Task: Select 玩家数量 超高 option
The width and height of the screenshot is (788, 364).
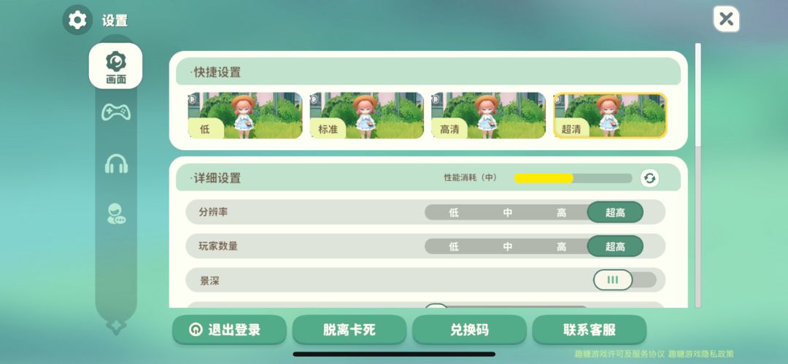Action: point(615,247)
